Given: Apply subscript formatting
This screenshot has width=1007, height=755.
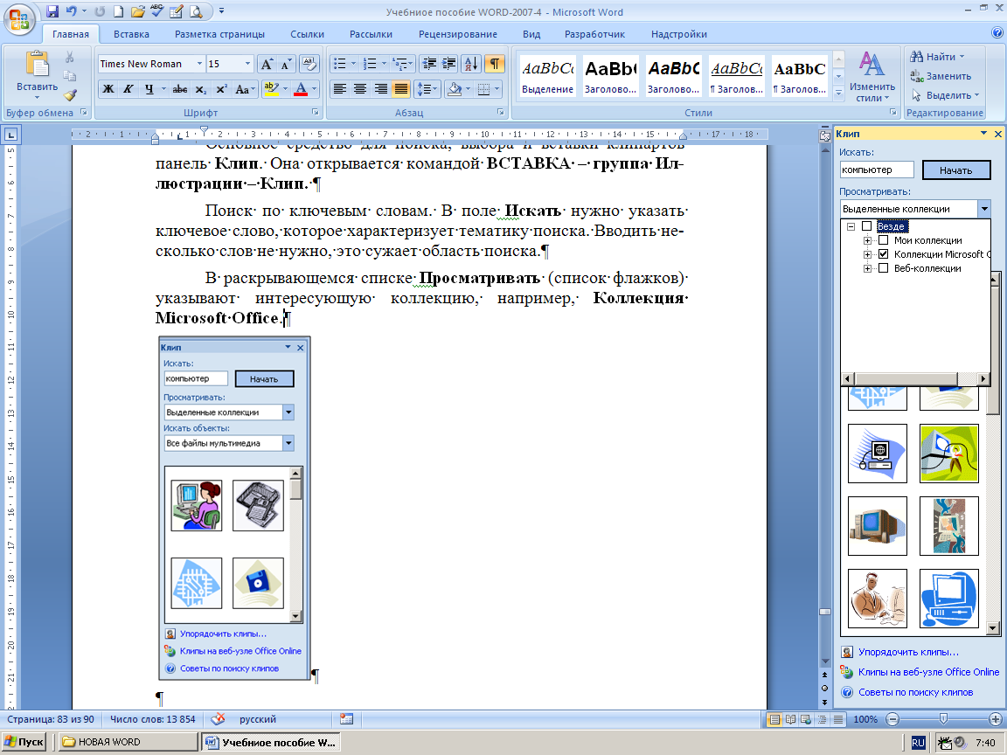Looking at the screenshot, I should coord(201,89).
